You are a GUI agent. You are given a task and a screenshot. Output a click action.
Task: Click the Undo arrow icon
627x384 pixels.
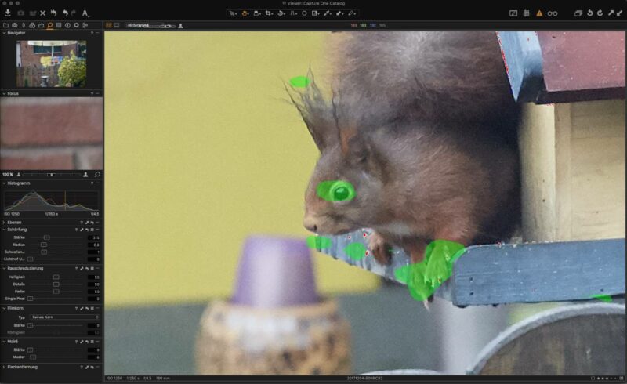point(65,13)
